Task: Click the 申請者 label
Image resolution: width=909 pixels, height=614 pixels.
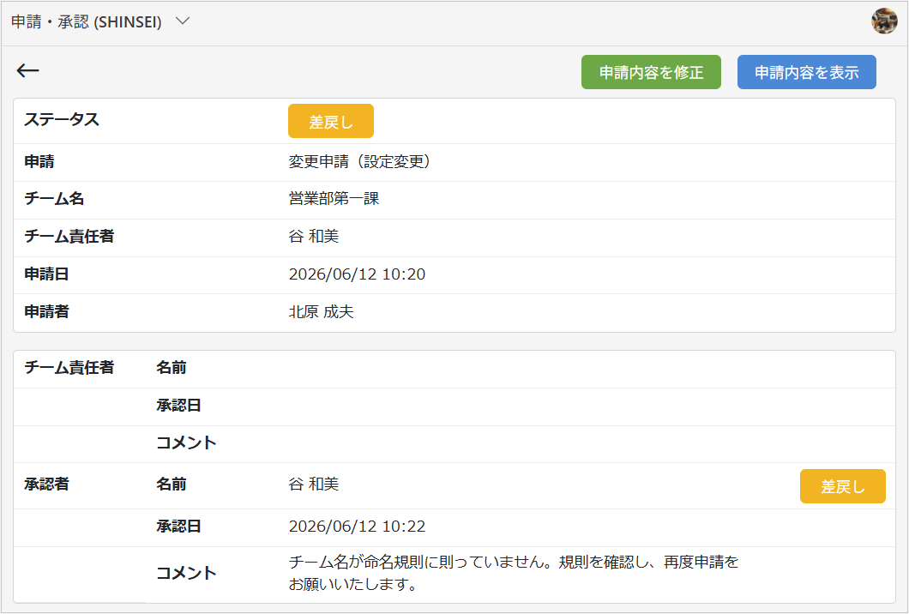Action: (46, 312)
